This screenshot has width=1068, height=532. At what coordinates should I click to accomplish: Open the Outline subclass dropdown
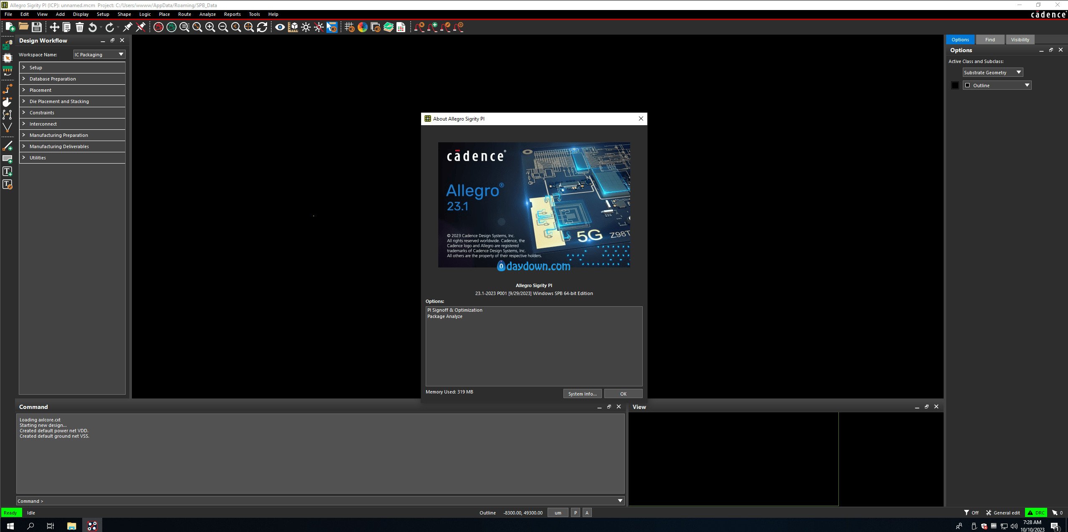click(x=997, y=85)
